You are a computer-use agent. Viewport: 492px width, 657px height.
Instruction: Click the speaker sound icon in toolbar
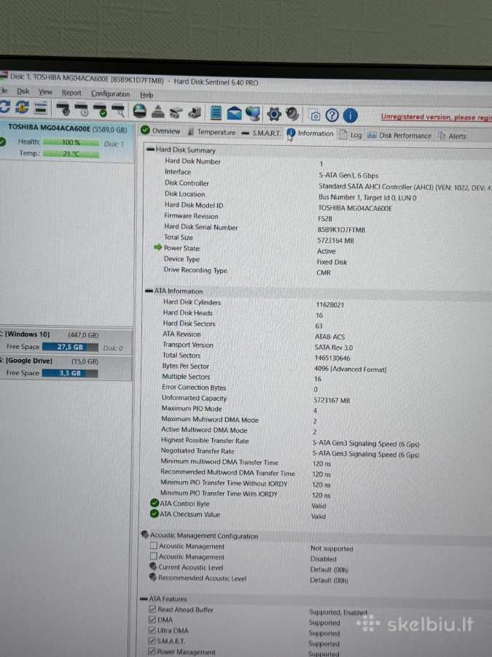click(292, 114)
